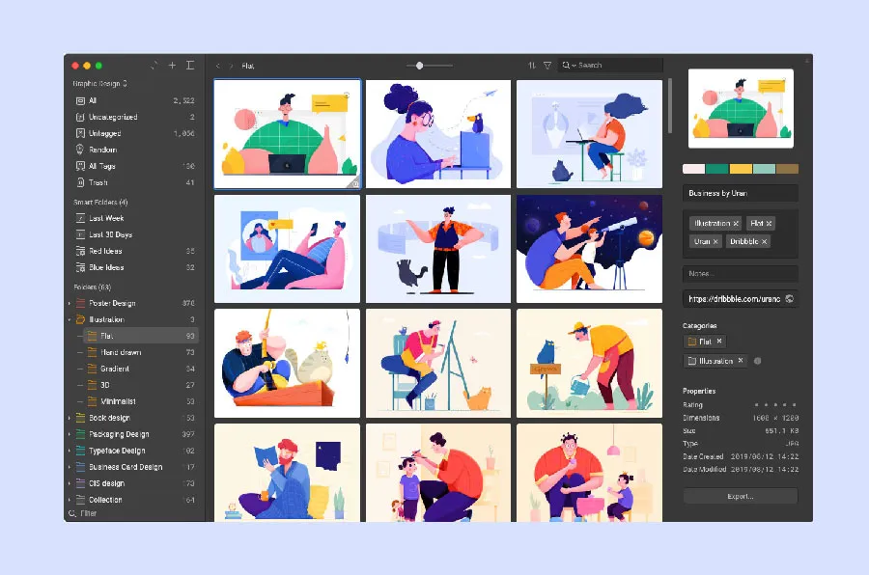Click the plus icon to add a new folder
The image size is (869, 575).
tap(172, 66)
